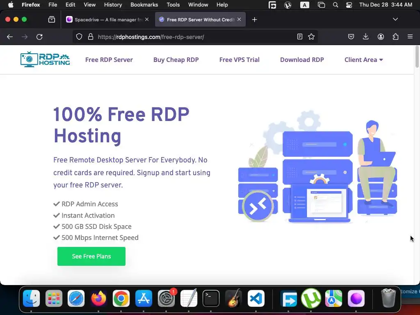The image size is (420, 315).
Task: Click the page vertical scrollbar
Action: [x=417, y=57]
